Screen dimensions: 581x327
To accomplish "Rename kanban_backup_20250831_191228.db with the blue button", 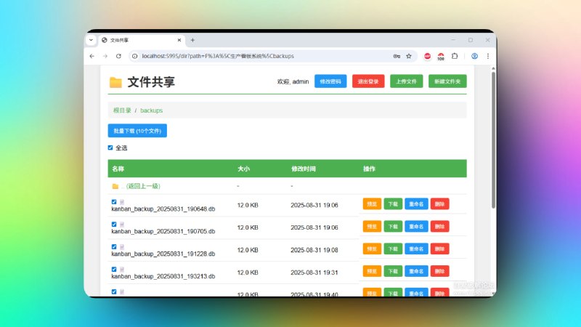I will pos(416,249).
